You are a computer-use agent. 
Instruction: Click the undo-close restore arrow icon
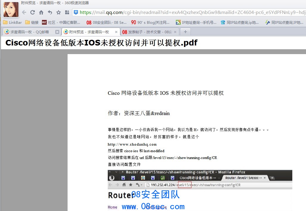pos(50,12)
